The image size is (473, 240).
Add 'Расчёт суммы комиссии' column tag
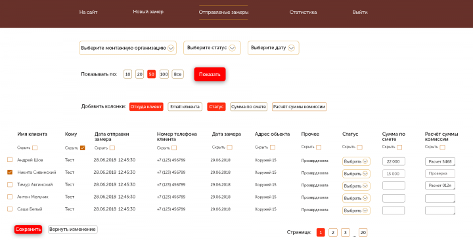(300, 107)
